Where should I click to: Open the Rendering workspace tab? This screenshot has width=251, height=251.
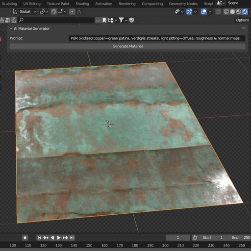point(127,3)
